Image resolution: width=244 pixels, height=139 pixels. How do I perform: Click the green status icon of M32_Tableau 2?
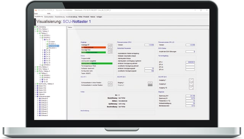click(x=37, y=31)
